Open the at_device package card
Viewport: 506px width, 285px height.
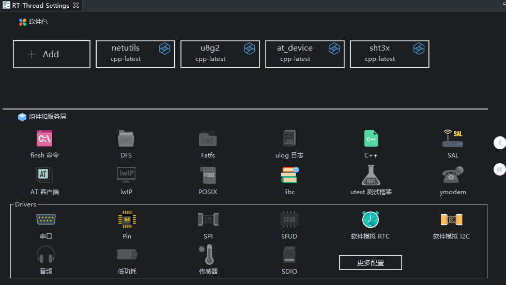click(305, 54)
